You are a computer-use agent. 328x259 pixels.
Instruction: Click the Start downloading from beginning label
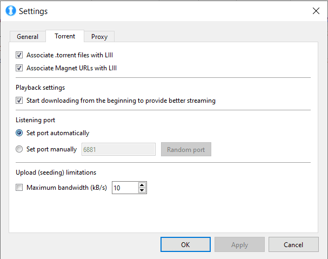pyautogui.click(x=121, y=101)
